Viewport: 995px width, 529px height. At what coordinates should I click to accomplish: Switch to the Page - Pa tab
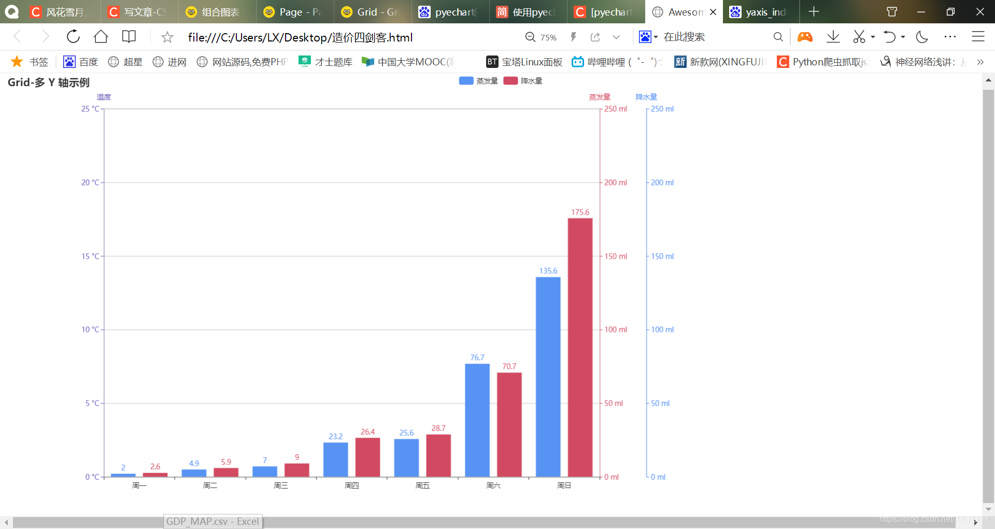tap(294, 12)
